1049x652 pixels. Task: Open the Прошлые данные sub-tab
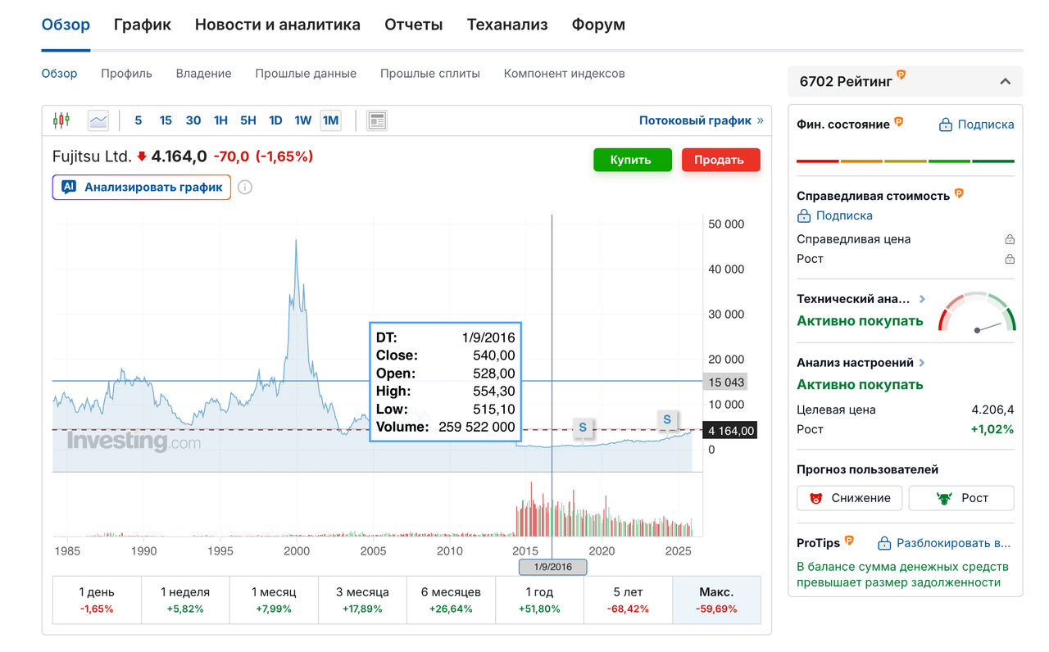306,73
